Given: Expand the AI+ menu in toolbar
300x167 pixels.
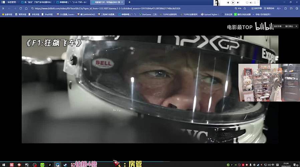Looking at the screenshot, I should click(x=279, y=8).
